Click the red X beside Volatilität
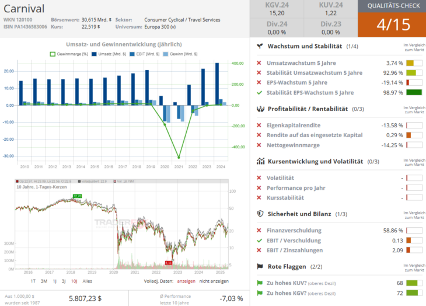The height and width of the screenshot is (306, 426). tap(259, 178)
